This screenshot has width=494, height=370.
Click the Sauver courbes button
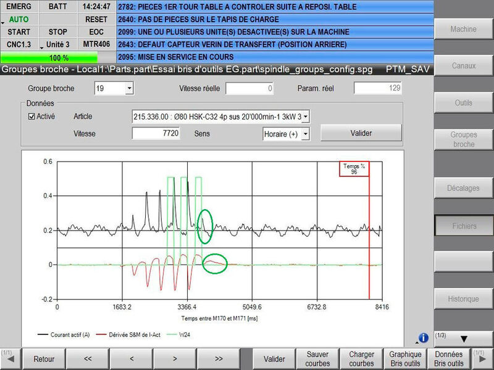pyautogui.click(x=317, y=359)
